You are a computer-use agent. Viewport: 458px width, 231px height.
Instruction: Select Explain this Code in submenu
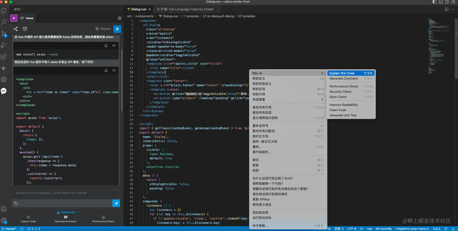351,73
